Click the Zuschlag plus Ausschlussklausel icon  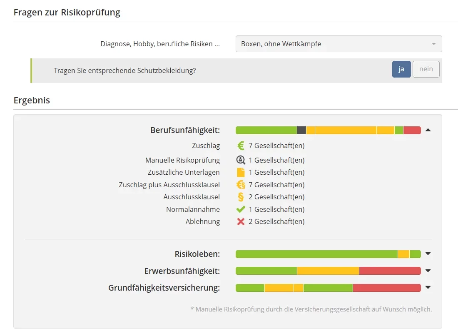(241, 185)
